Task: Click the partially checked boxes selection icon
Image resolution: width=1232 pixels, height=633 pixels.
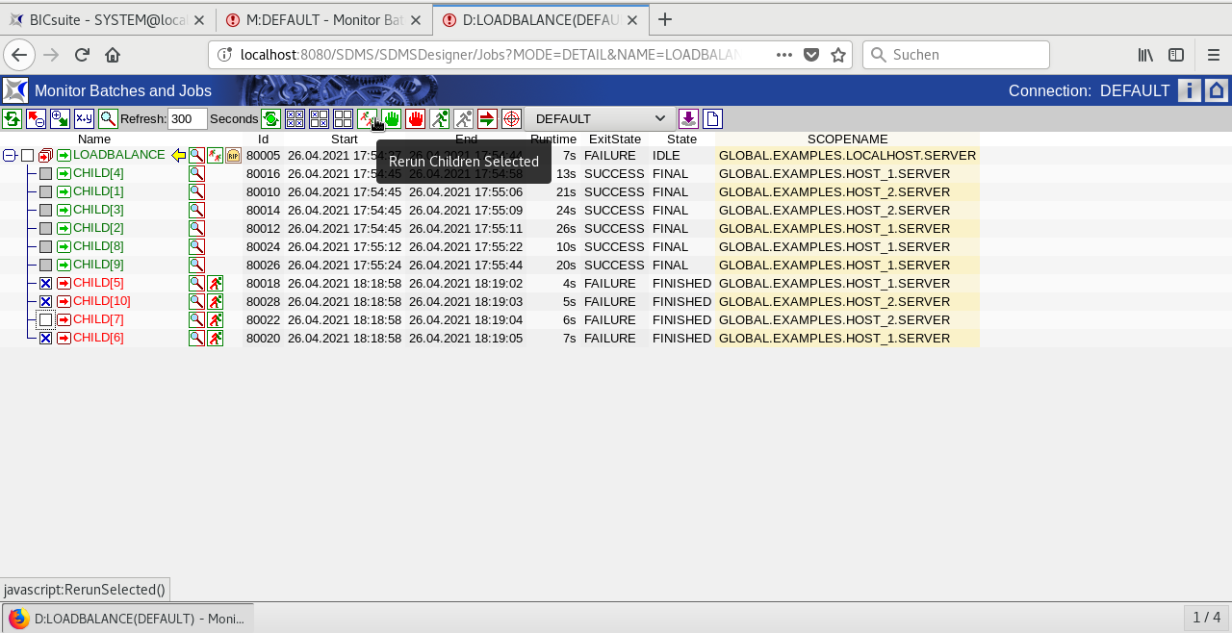Action: [x=320, y=118]
